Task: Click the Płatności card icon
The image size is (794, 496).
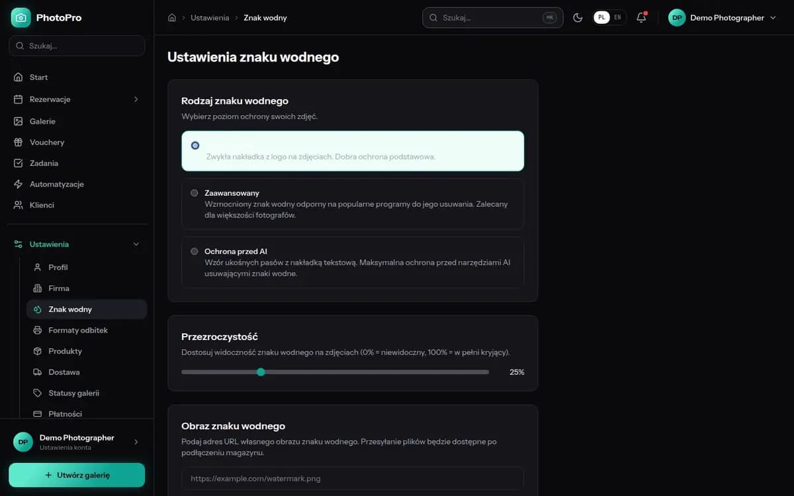Action: [x=37, y=414]
